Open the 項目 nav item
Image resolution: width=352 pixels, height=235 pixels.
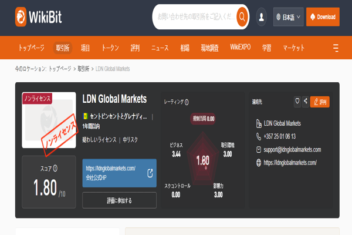85,48
